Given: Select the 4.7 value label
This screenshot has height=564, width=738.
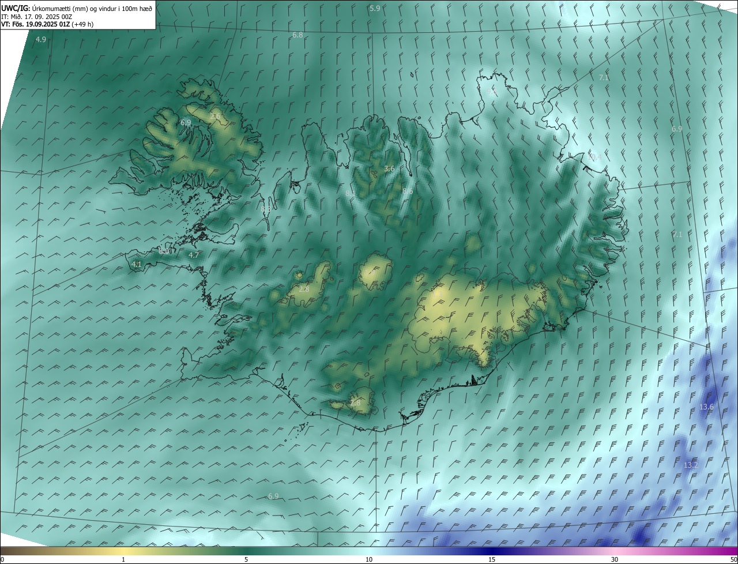Looking at the screenshot, I should tap(194, 255).
